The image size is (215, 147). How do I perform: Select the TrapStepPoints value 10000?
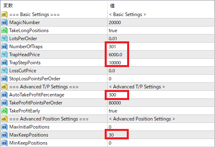click(115, 63)
